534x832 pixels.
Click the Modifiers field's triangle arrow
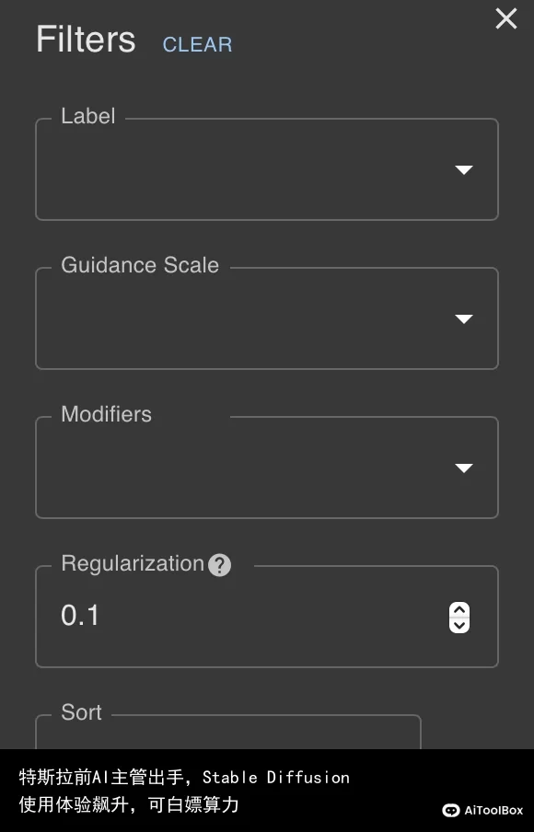click(x=464, y=468)
